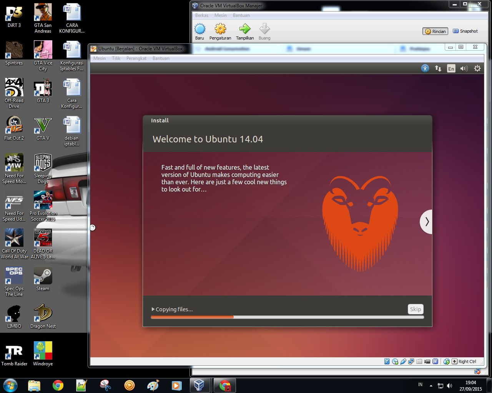Viewport: 492px width, 393px height.
Task: Select the Sleeping Dogs desktop shortcut
Action: coord(43,169)
